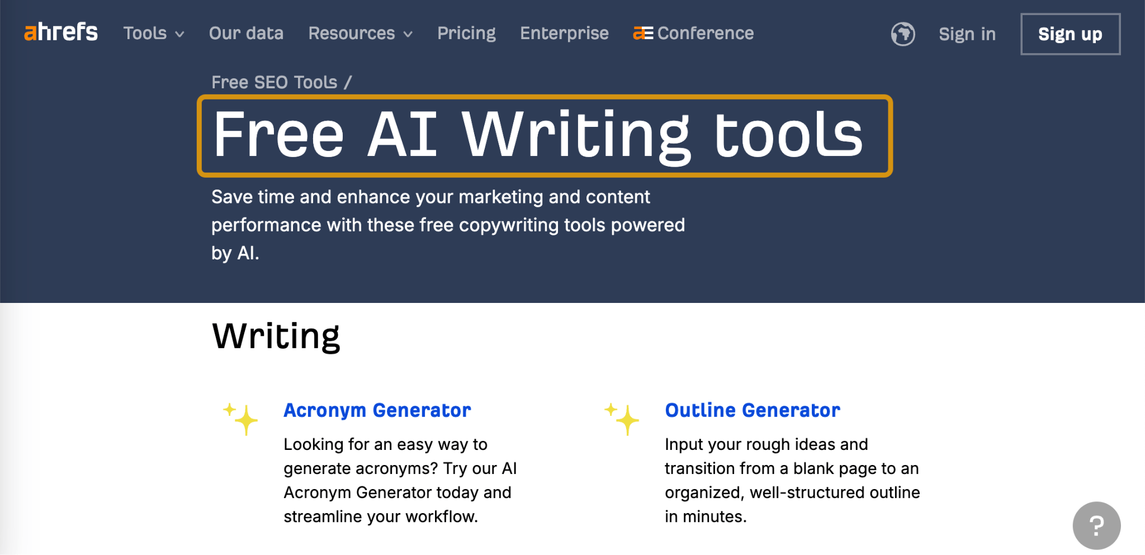
Task: Expand the Resources dropdown menu
Action: [360, 34]
